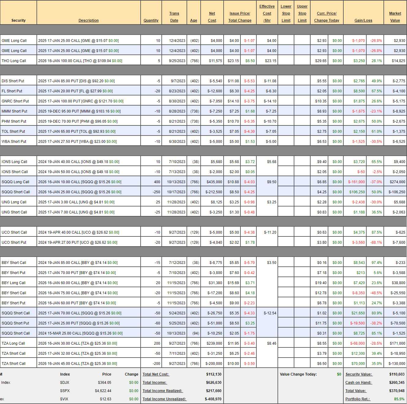
Task: Open the Cash on Hand link
Action: tap(358, 383)
